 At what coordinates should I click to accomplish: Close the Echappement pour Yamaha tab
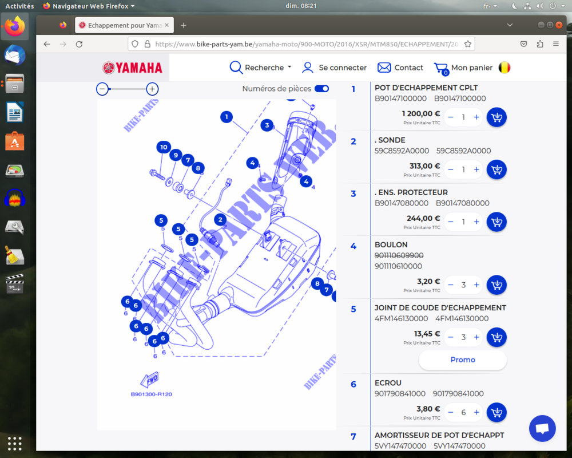[x=166, y=25]
